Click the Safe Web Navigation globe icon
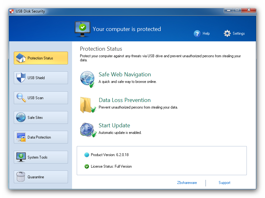 87,79
